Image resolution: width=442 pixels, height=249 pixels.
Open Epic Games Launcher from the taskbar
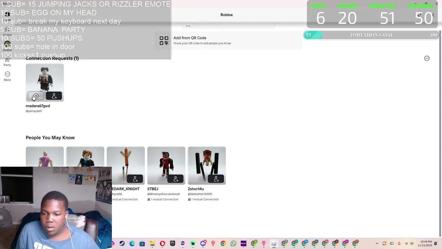(x=172, y=244)
